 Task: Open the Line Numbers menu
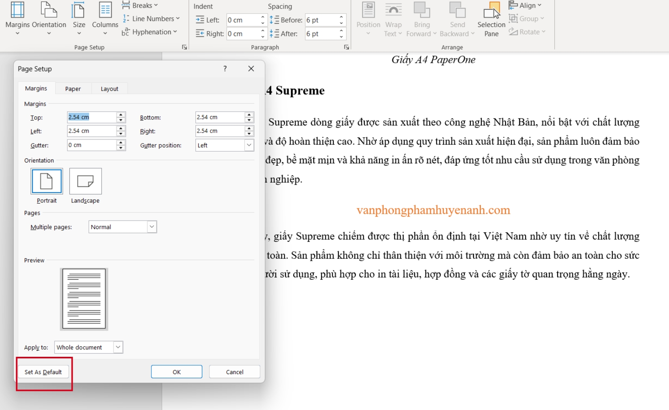[151, 19]
